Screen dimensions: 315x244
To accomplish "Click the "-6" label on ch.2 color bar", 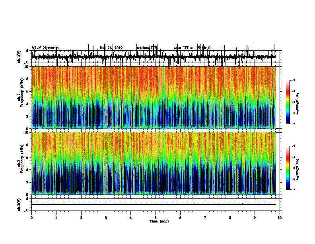I will [x=293, y=179].
